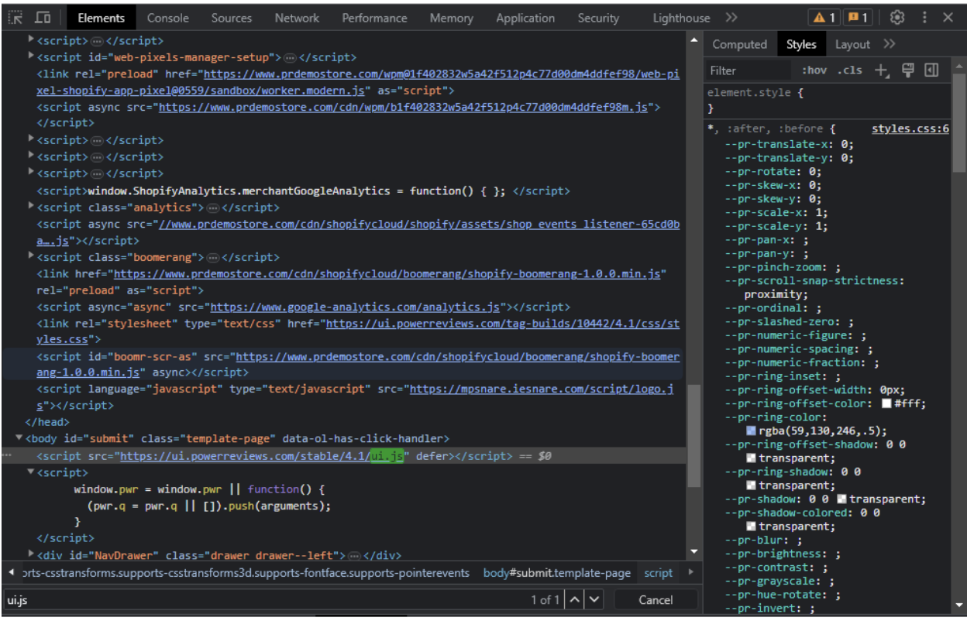Expand ellipsis in NavDrawer div
The height and width of the screenshot is (621, 967).
click(354, 556)
